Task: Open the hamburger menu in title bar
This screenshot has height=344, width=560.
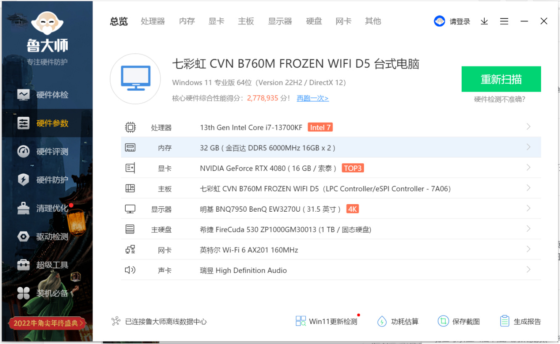Action: pyautogui.click(x=504, y=21)
